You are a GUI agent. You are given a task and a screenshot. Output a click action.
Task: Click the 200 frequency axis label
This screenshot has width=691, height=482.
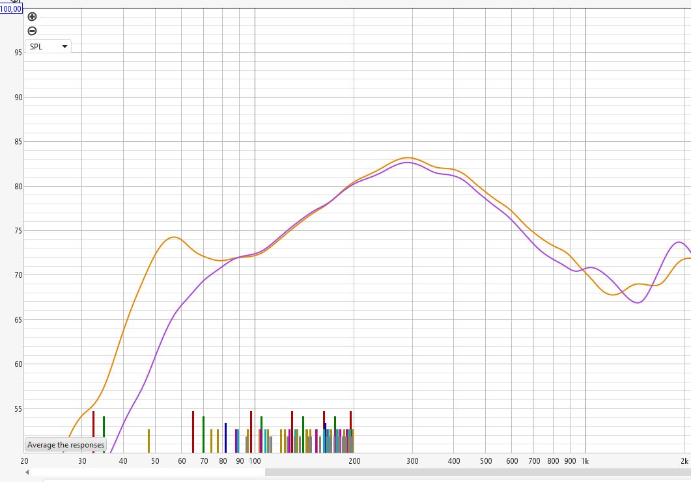354,461
